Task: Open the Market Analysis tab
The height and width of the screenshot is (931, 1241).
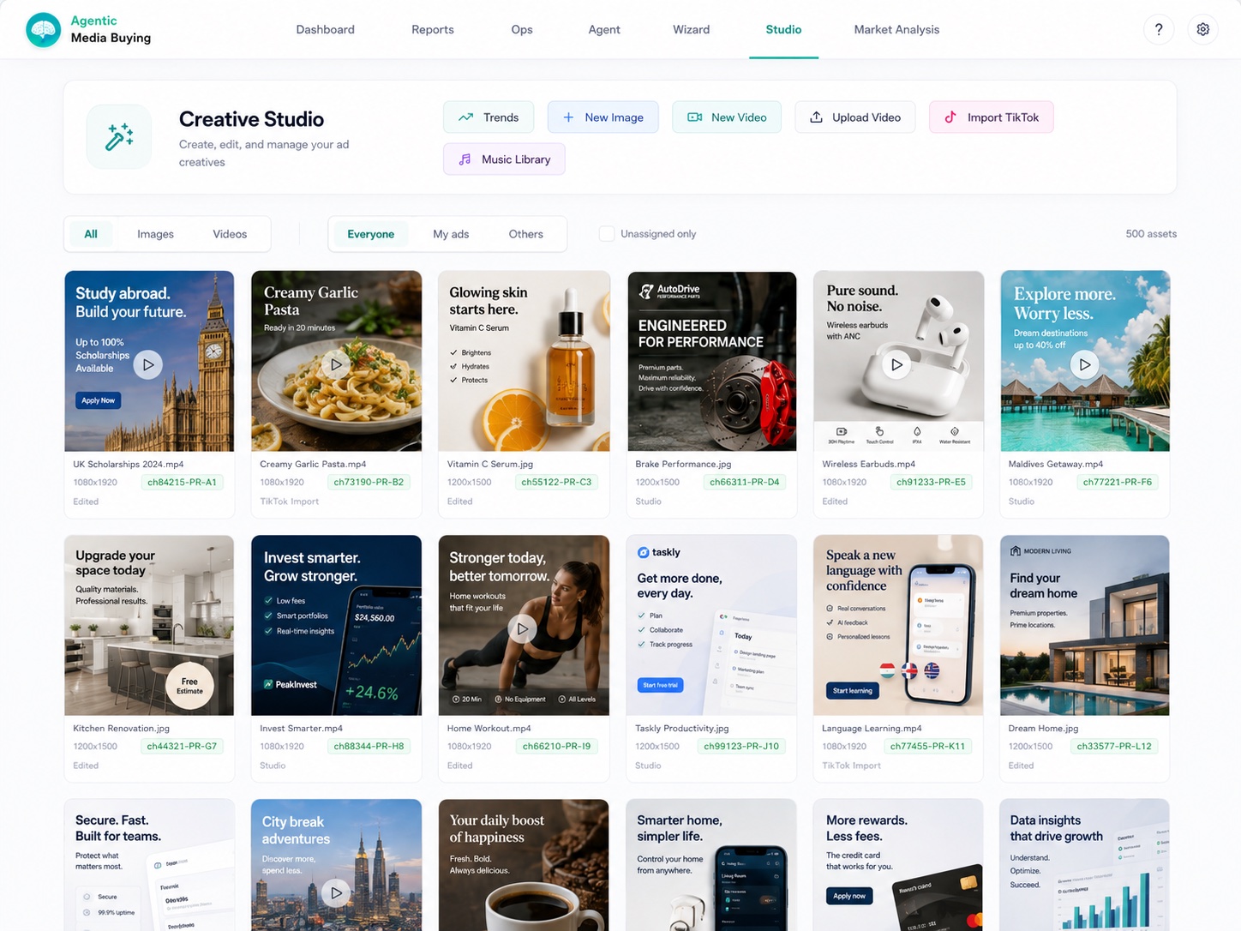Action: click(896, 29)
